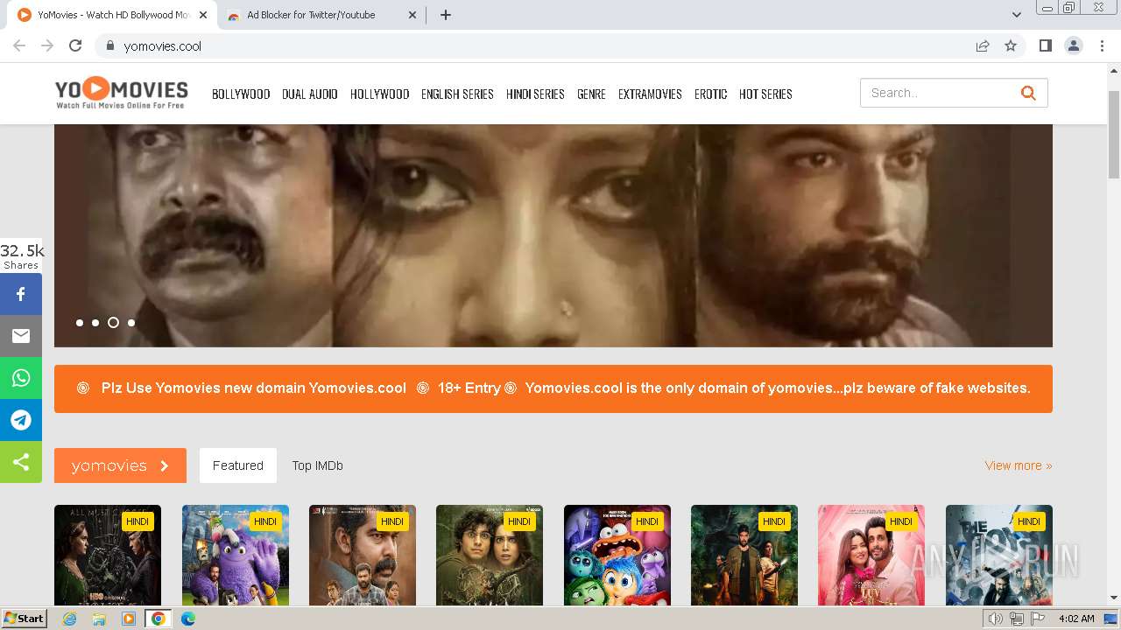Open media player from taskbar
The image size is (1121, 630).
tap(129, 619)
